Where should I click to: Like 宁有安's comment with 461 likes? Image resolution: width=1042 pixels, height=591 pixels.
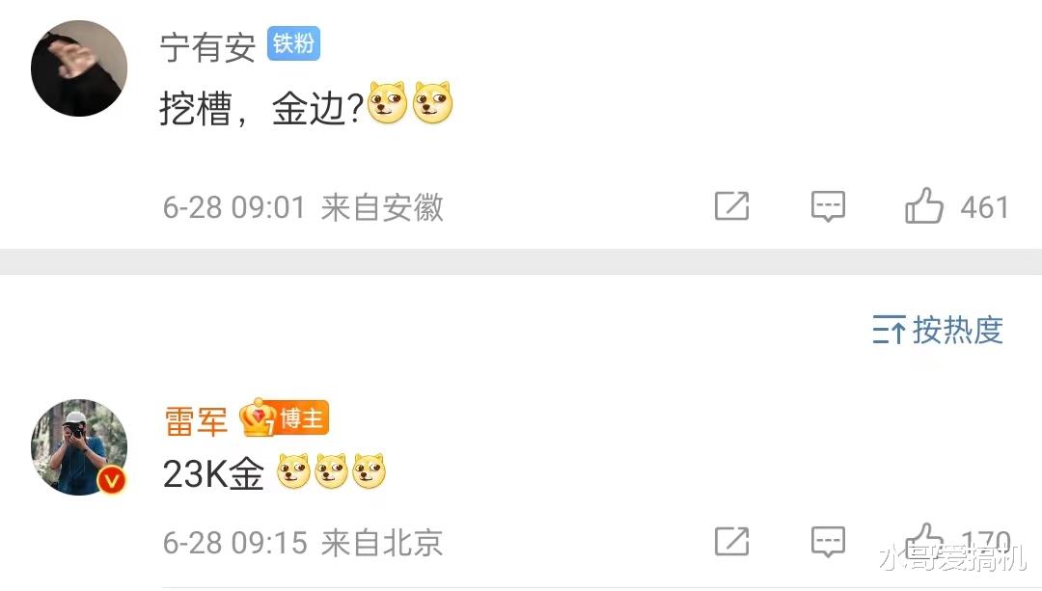pos(923,205)
